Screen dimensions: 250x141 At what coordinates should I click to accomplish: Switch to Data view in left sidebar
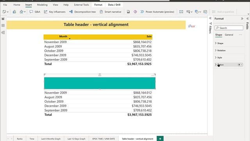(3, 25)
